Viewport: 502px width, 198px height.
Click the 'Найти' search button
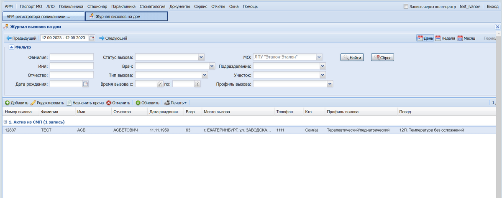pyautogui.click(x=352, y=58)
